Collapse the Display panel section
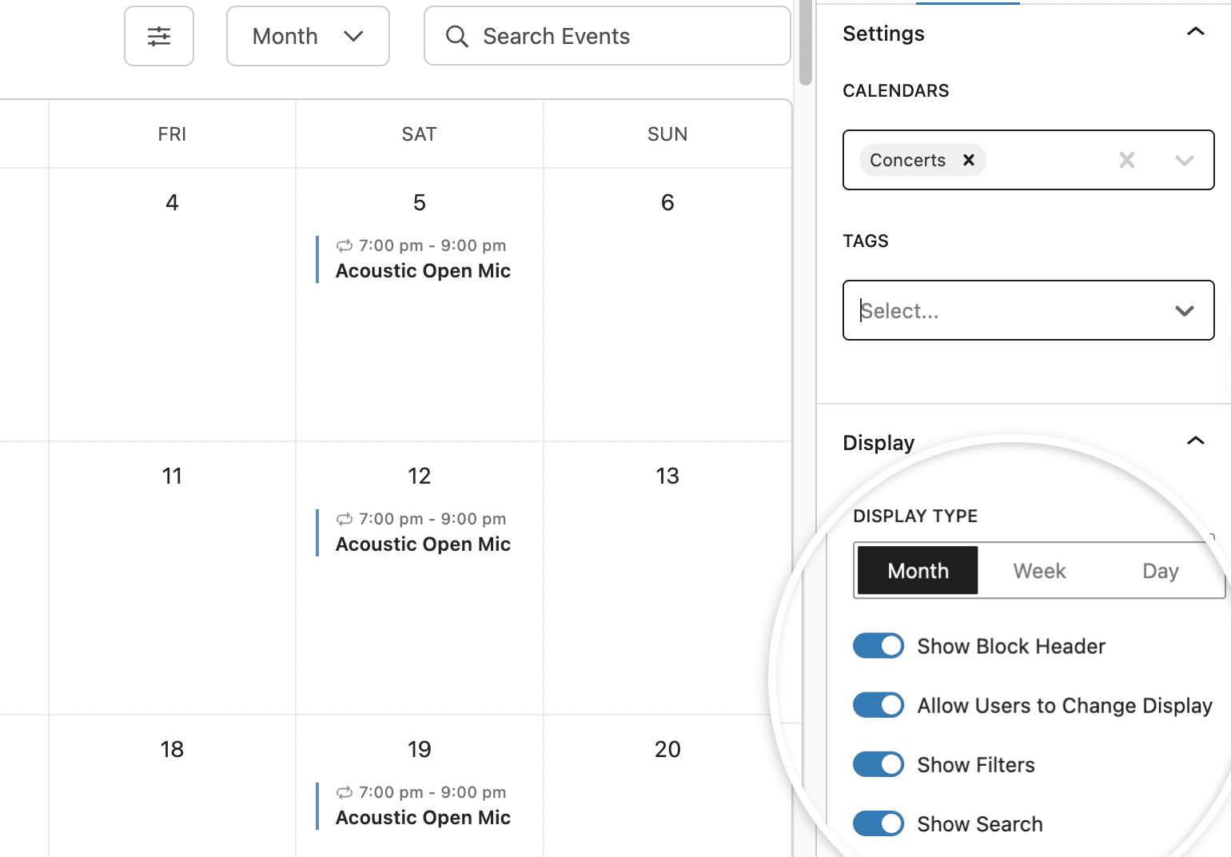Screen dimensions: 1231x857 (x=1195, y=441)
